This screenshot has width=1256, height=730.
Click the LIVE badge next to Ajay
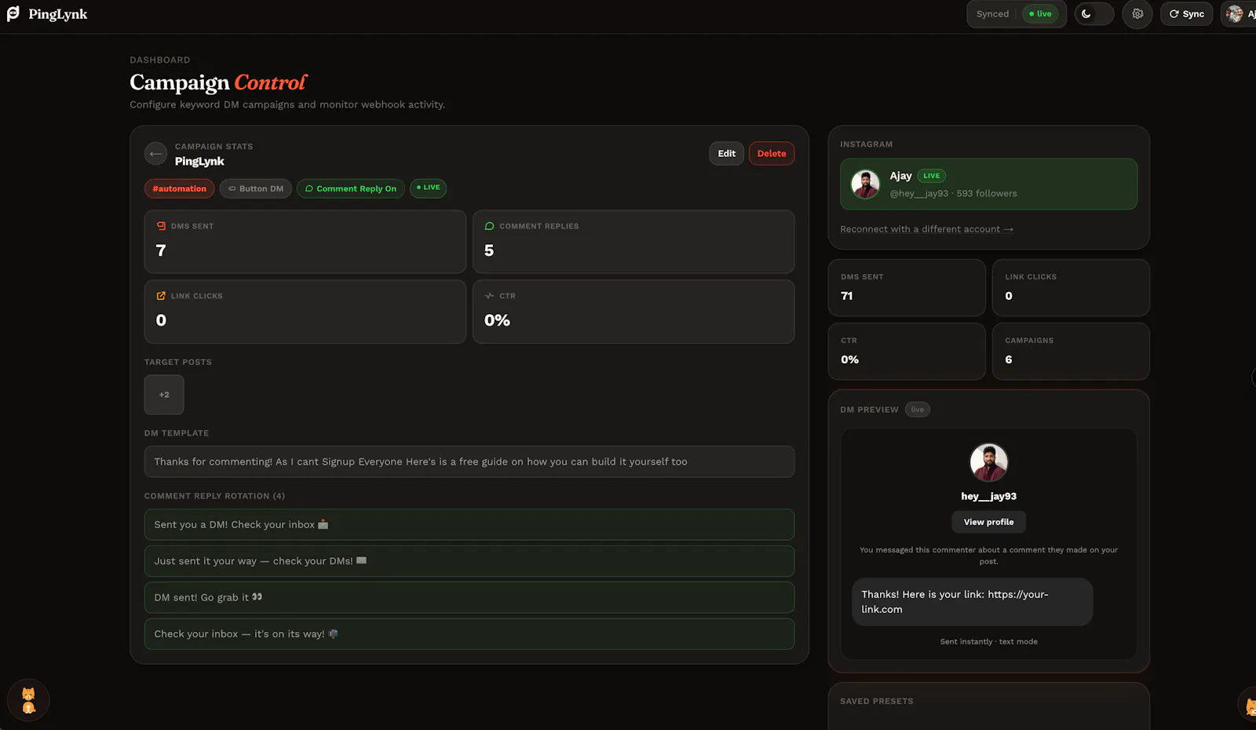(932, 176)
